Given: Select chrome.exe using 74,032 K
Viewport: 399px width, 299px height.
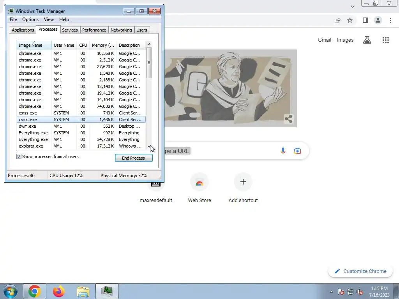Looking at the screenshot, I should coord(81,106).
